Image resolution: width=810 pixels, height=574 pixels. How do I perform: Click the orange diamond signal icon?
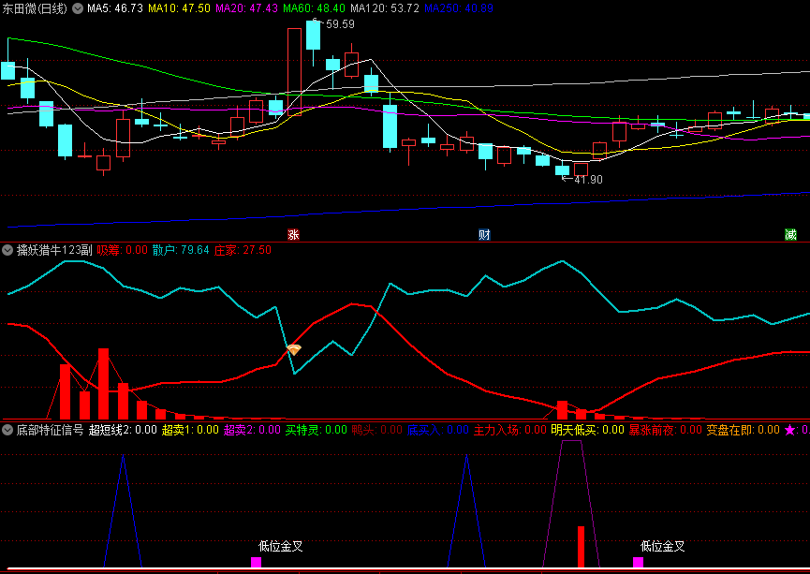click(x=294, y=350)
